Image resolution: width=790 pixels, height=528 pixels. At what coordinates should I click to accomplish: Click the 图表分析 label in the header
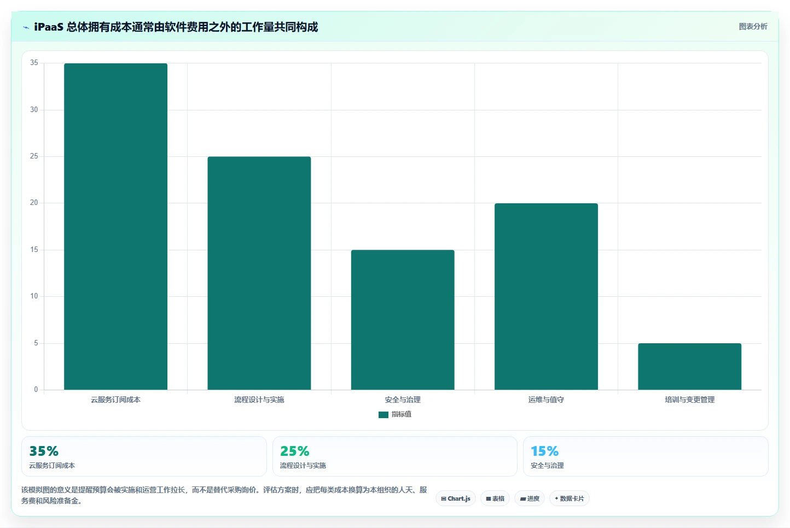click(753, 26)
